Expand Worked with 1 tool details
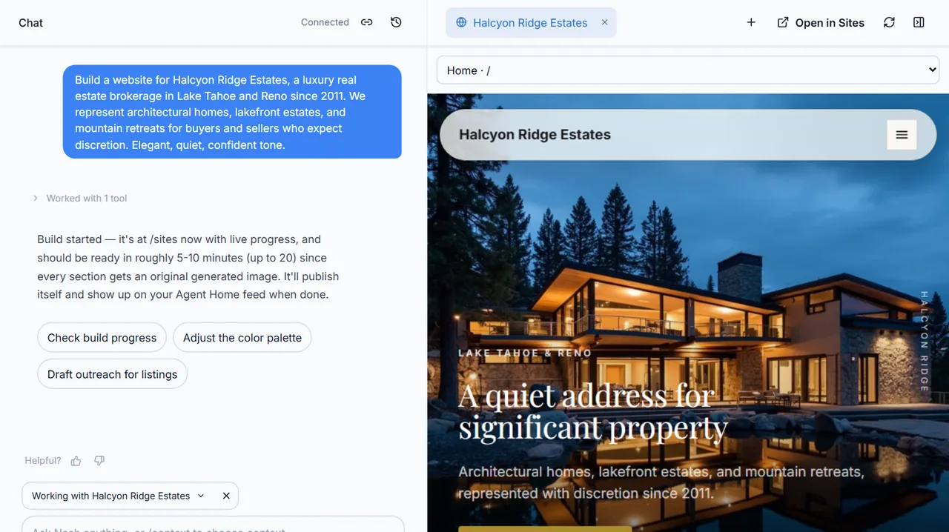949x532 pixels. point(80,198)
